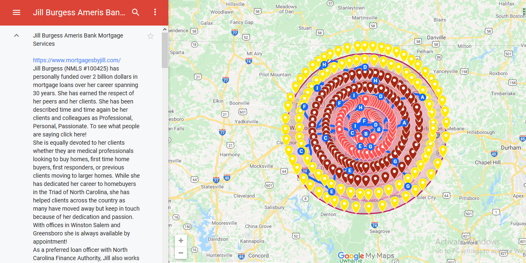Screen dimensions: 526x263
Task: Open the mortgagesbyjill.com website link
Action: click(x=76, y=60)
